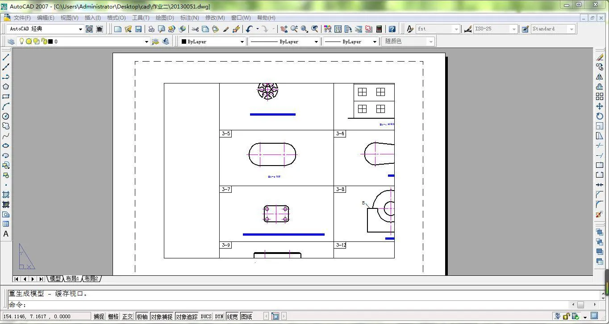The width and height of the screenshot is (609, 324).
Task: Click the Save file icon
Action: point(138,29)
